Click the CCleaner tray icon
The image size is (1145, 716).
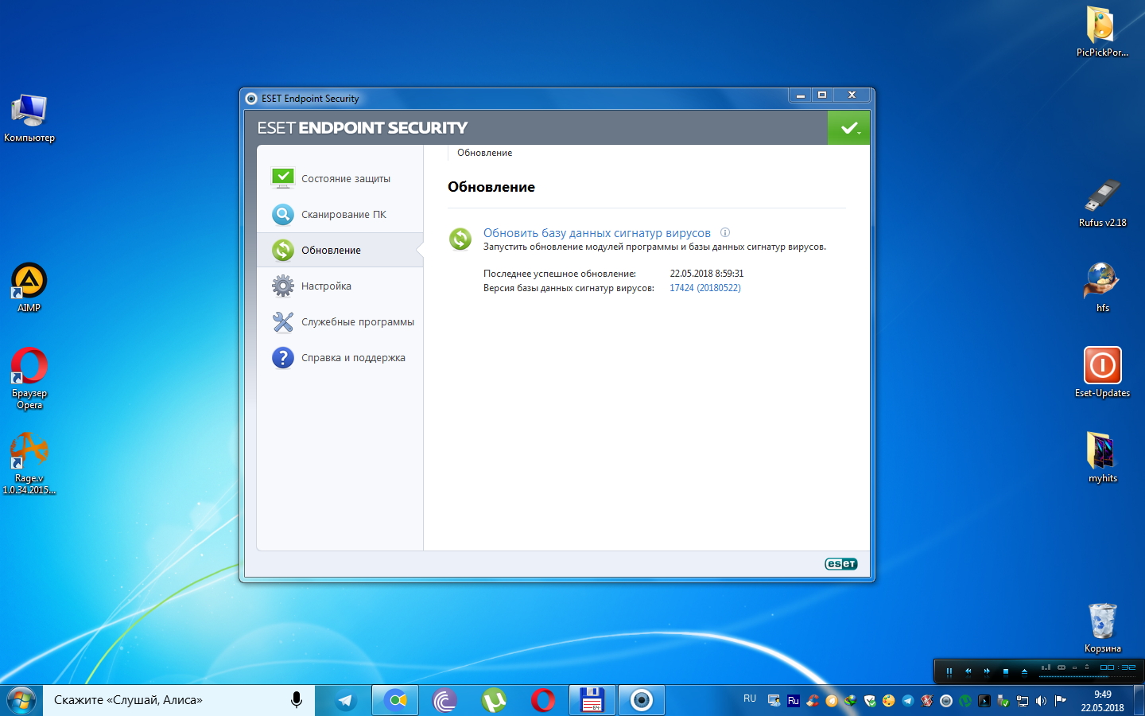813,701
